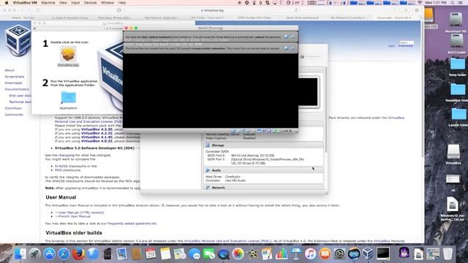
Task: Open the Lesson folder on desktop
Action: tap(458, 115)
